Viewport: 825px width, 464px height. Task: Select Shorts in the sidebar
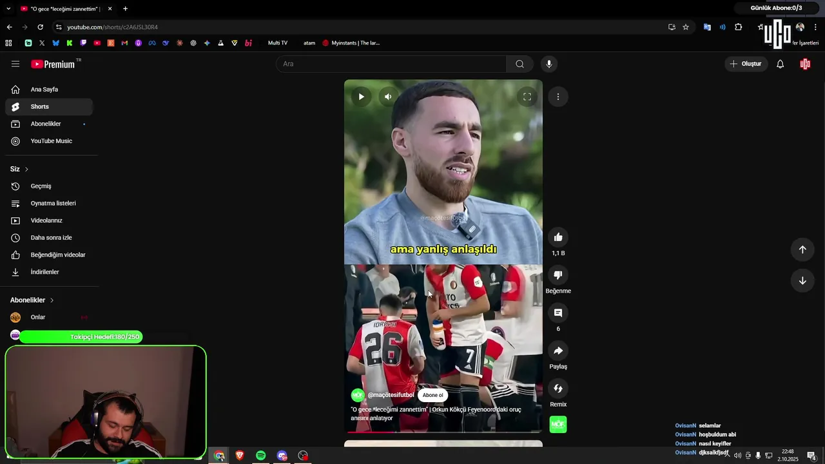[49, 106]
